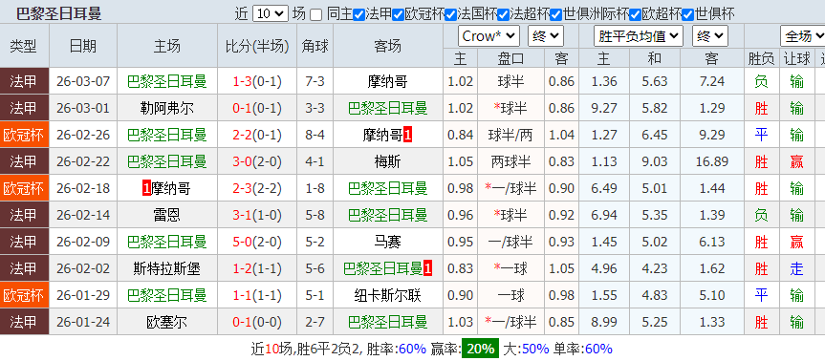The height and width of the screenshot is (361, 825).
Task: Click score 5-0(2-0) against 马赛
Action: click(x=257, y=243)
